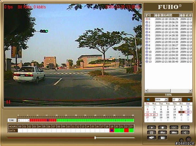
Task: Select recording 4 starting 2009-12-19 12:41:06
Action: tap(169, 32)
